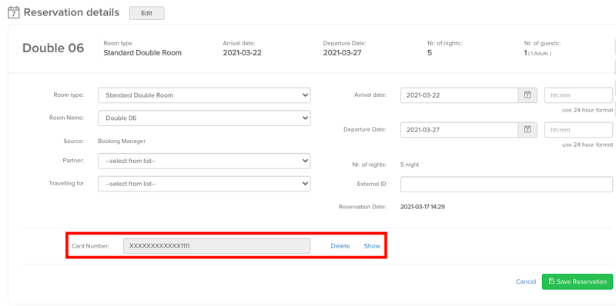616x306 pixels.
Task: Open the Arrival date calendar picker icon
Action: (x=527, y=95)
